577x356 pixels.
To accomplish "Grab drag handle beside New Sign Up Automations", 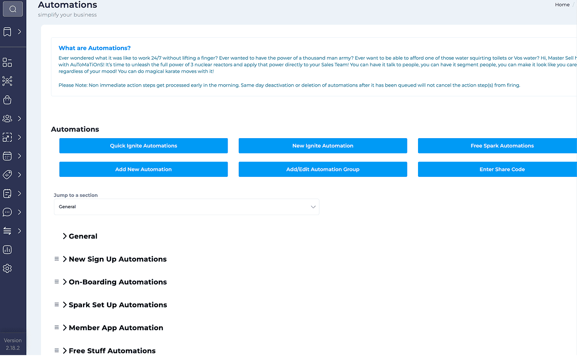I will point(57,259).
